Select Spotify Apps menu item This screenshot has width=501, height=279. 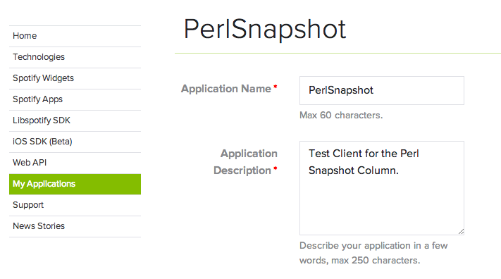(x=75, y=99)
